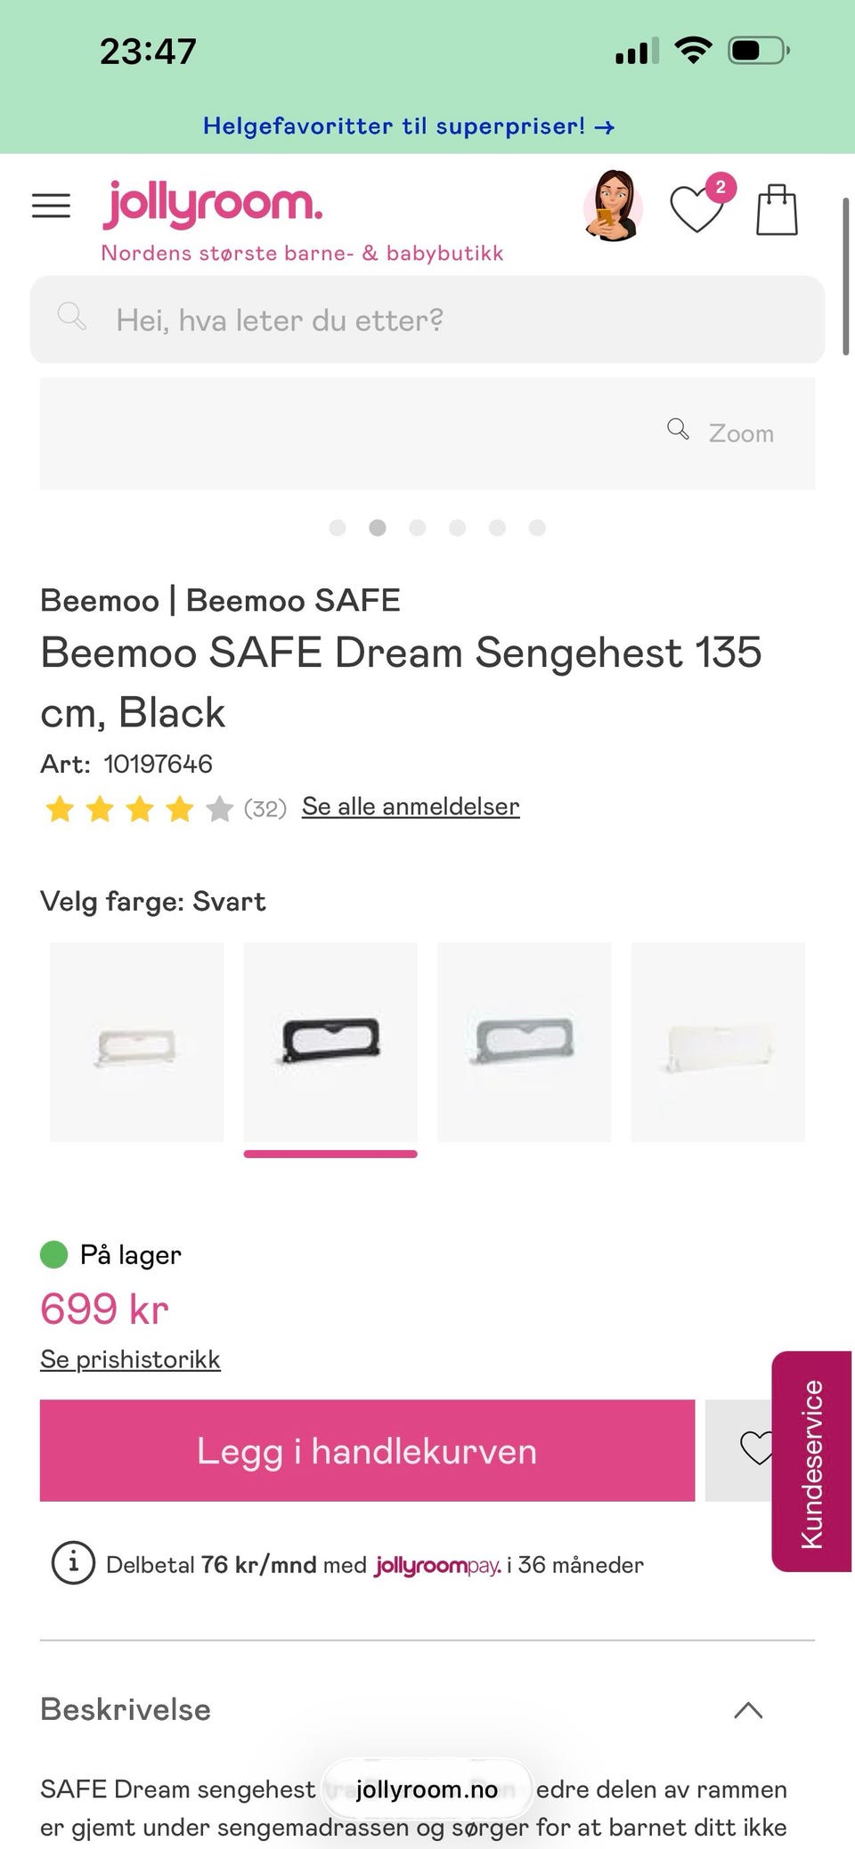This screenshot has height=1849, width=855.
Task: Open Helgefavoritter til superpriser banner
Action: [x=409, y=126]
